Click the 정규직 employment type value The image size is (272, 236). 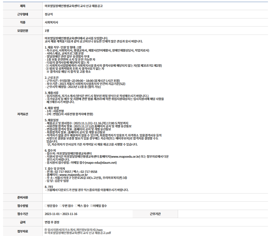49,14
